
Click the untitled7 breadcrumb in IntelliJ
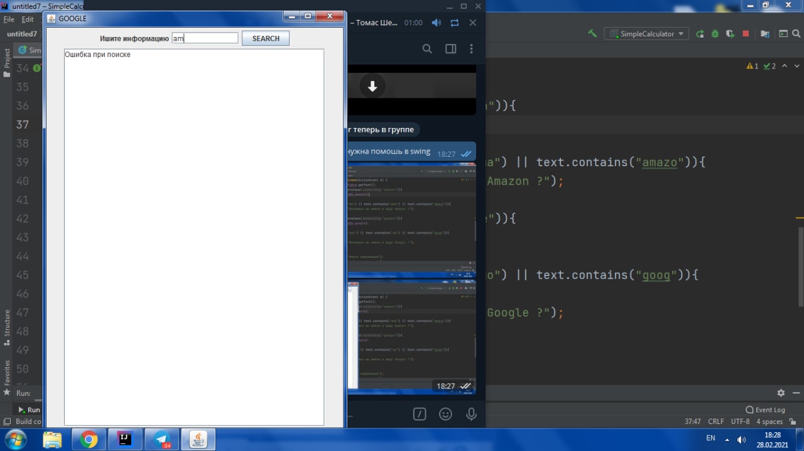tap(22, 34)
